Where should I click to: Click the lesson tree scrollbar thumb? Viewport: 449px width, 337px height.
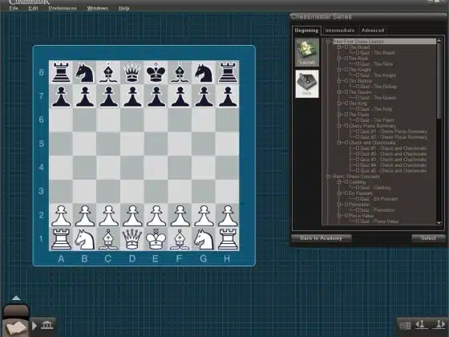[439, 81]
